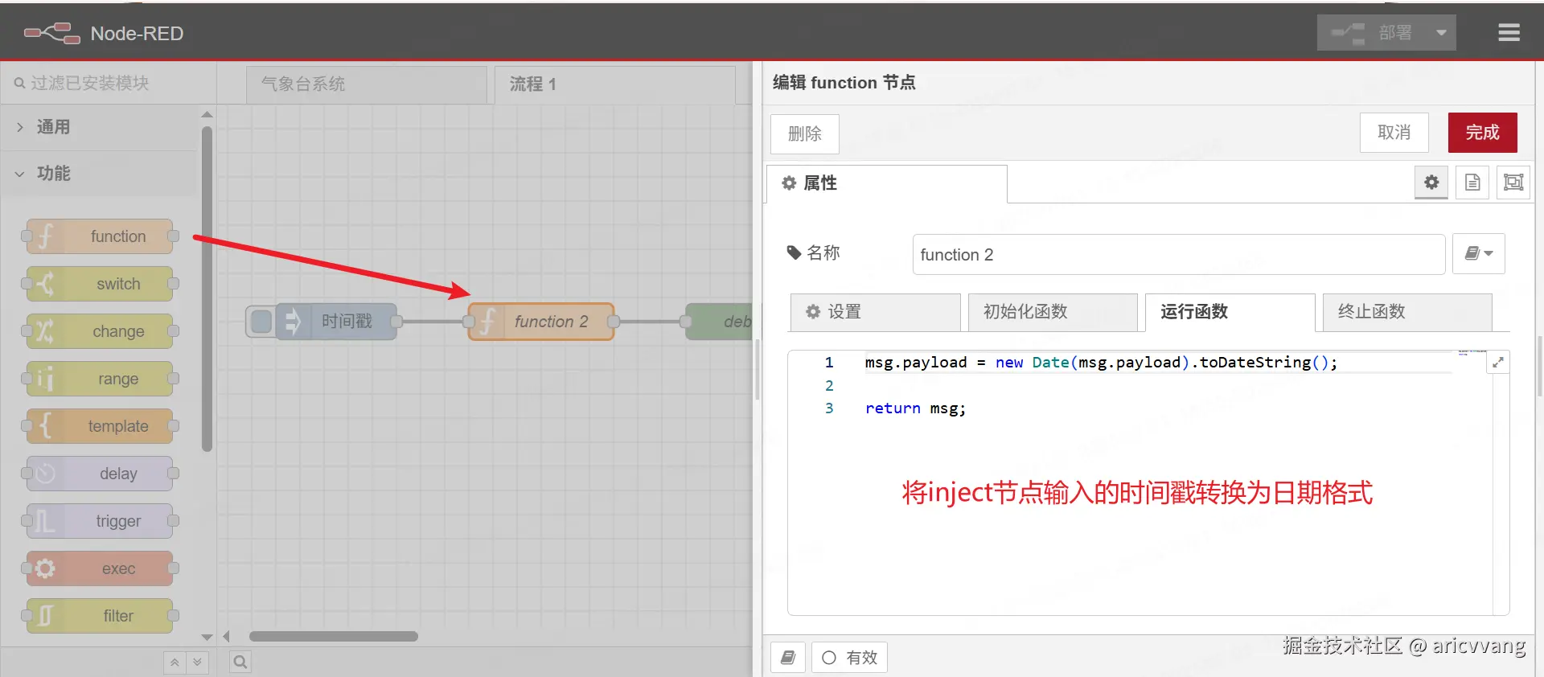The width and height of the screenshot is (1544, 677).
Task: Click the 取消 cancel button
Action: tap(1394, 133)
